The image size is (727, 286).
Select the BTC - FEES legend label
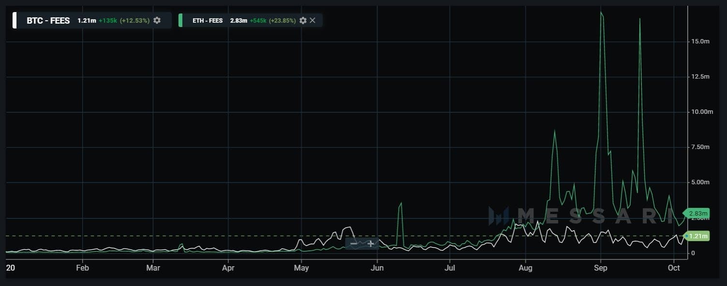point(48,21)
